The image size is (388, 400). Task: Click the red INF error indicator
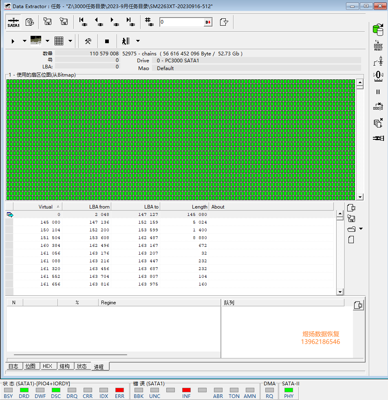point(186,390)
